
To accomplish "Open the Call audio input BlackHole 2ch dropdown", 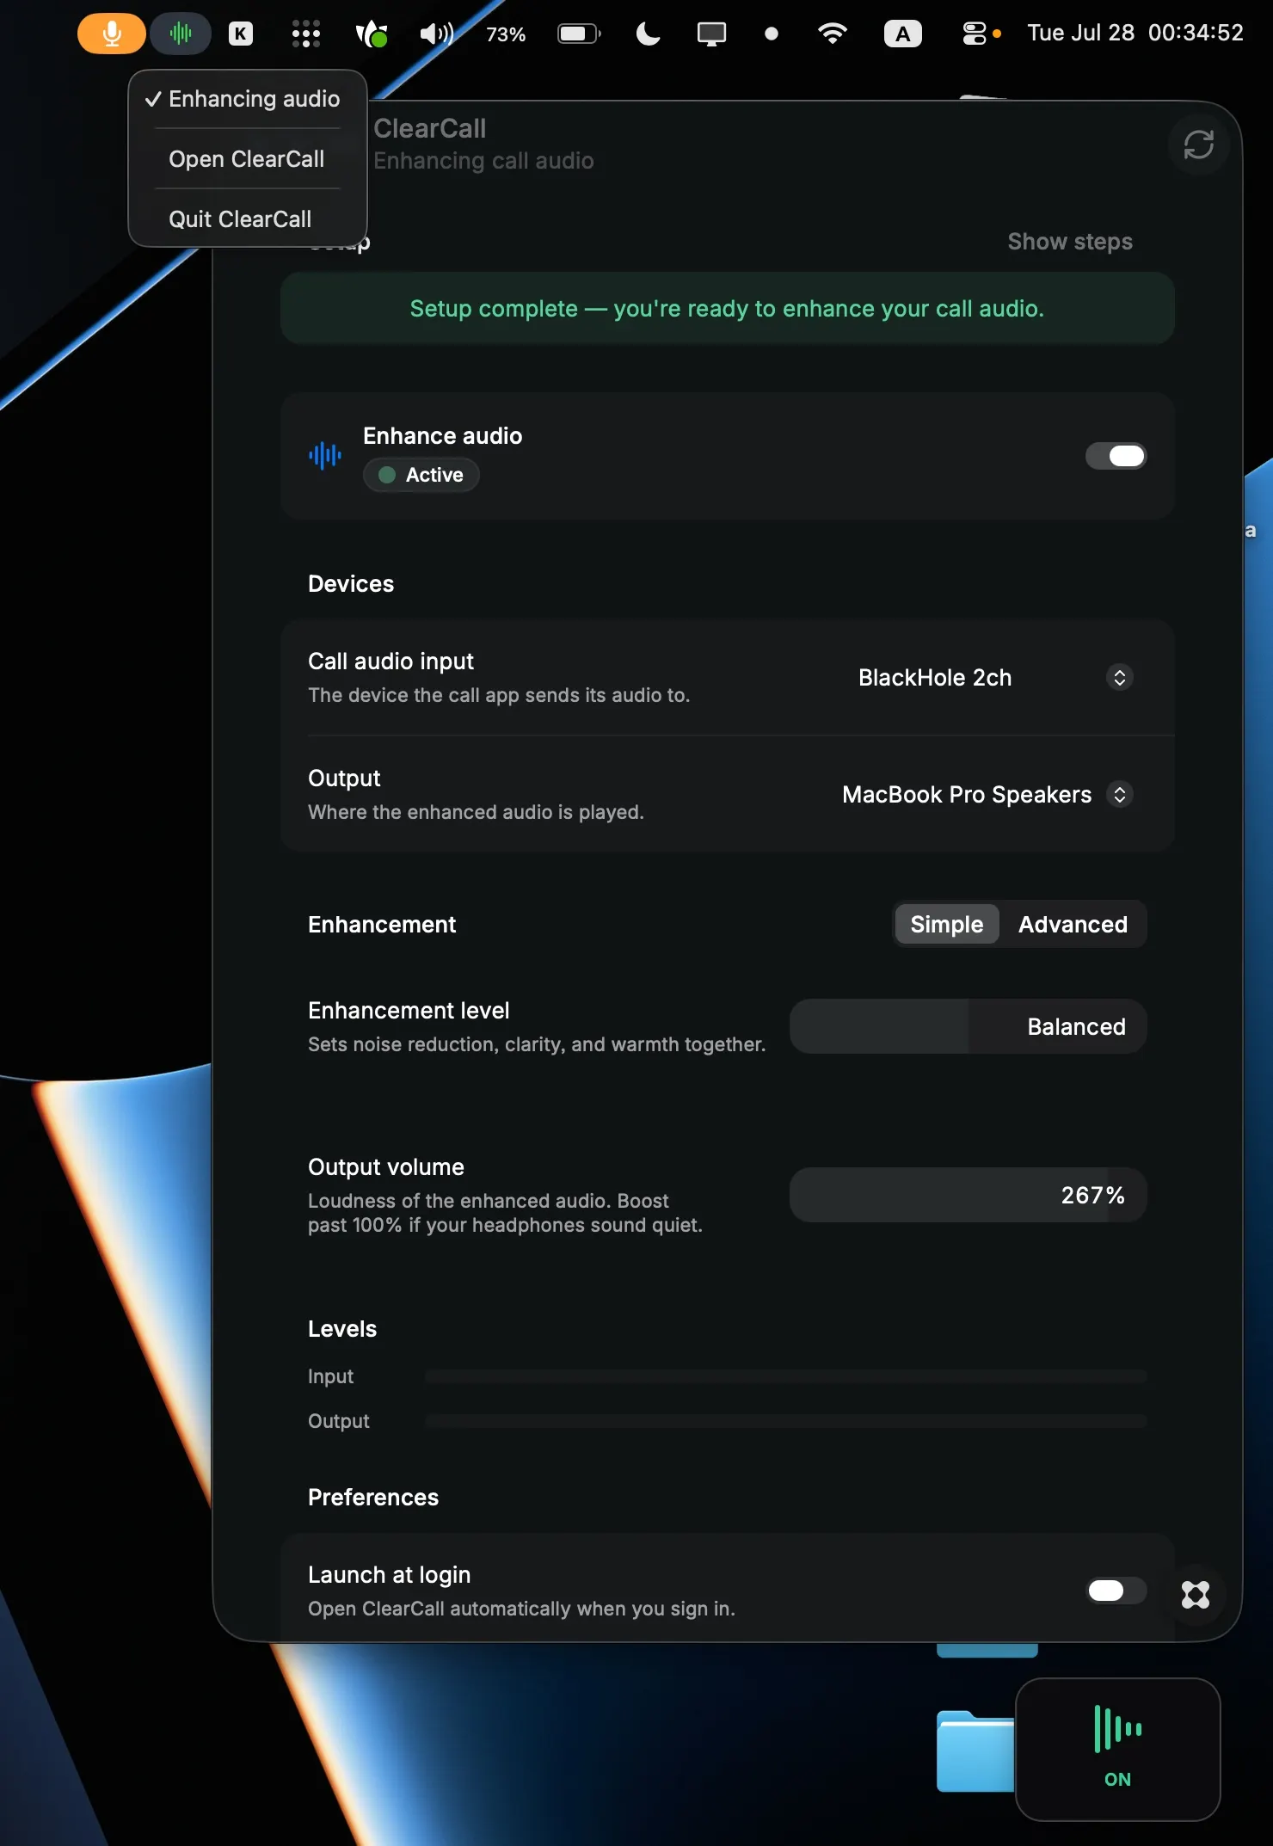I will point(995,678).
